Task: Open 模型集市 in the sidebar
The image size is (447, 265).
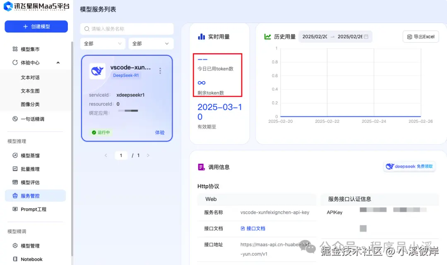Action: pos(30,49)
